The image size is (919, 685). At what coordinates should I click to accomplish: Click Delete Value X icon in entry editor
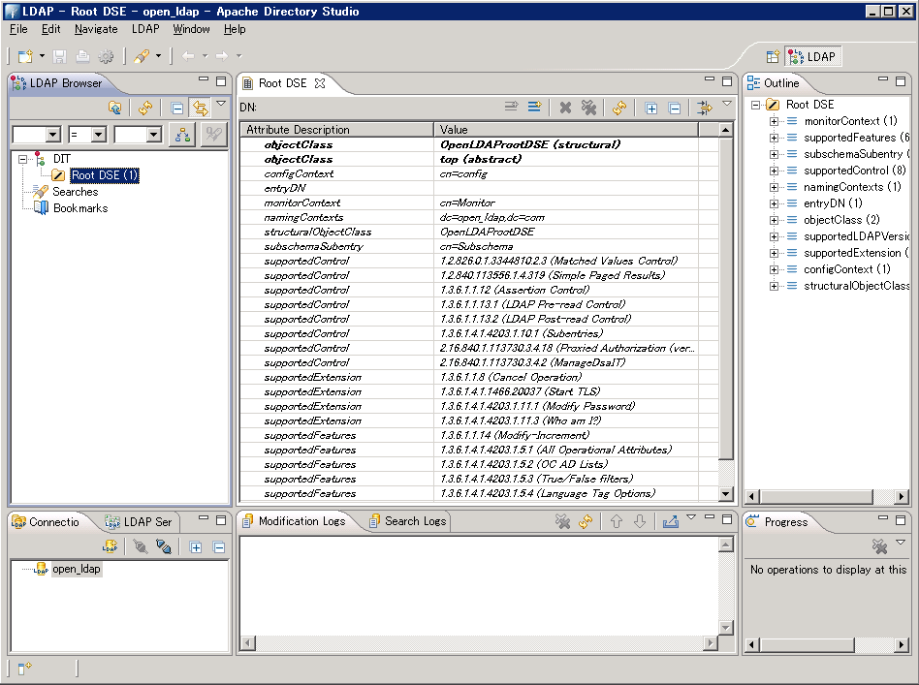click(x=565, y=108)
